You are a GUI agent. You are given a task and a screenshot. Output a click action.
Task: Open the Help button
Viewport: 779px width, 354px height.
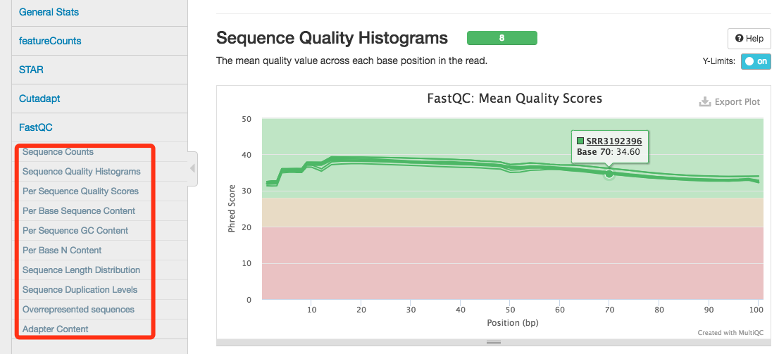(749, 39)
